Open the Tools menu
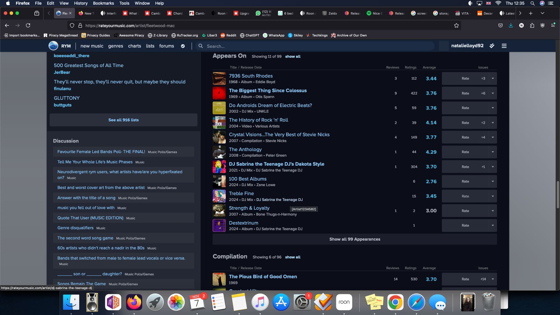Image resolution: width=560 pixels, height=315 pixels. [124, 3]
